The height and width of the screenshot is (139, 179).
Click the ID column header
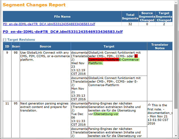[7, 46]
